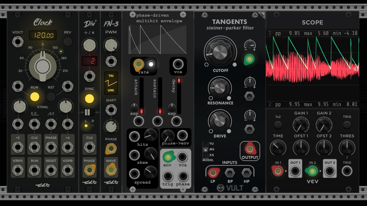Click the RESET output jack on Clock
The image size is (367, 206).
coord(51,170)
